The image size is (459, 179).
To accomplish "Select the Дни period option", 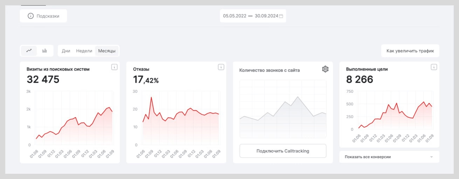I will (x=66, y=51).
